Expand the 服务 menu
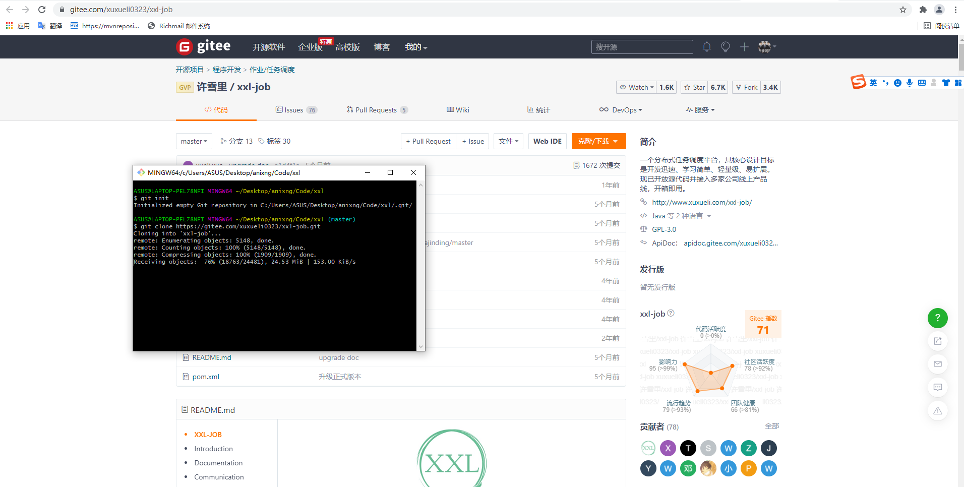This screenshot has height=487, width=964. coord(700,110)
